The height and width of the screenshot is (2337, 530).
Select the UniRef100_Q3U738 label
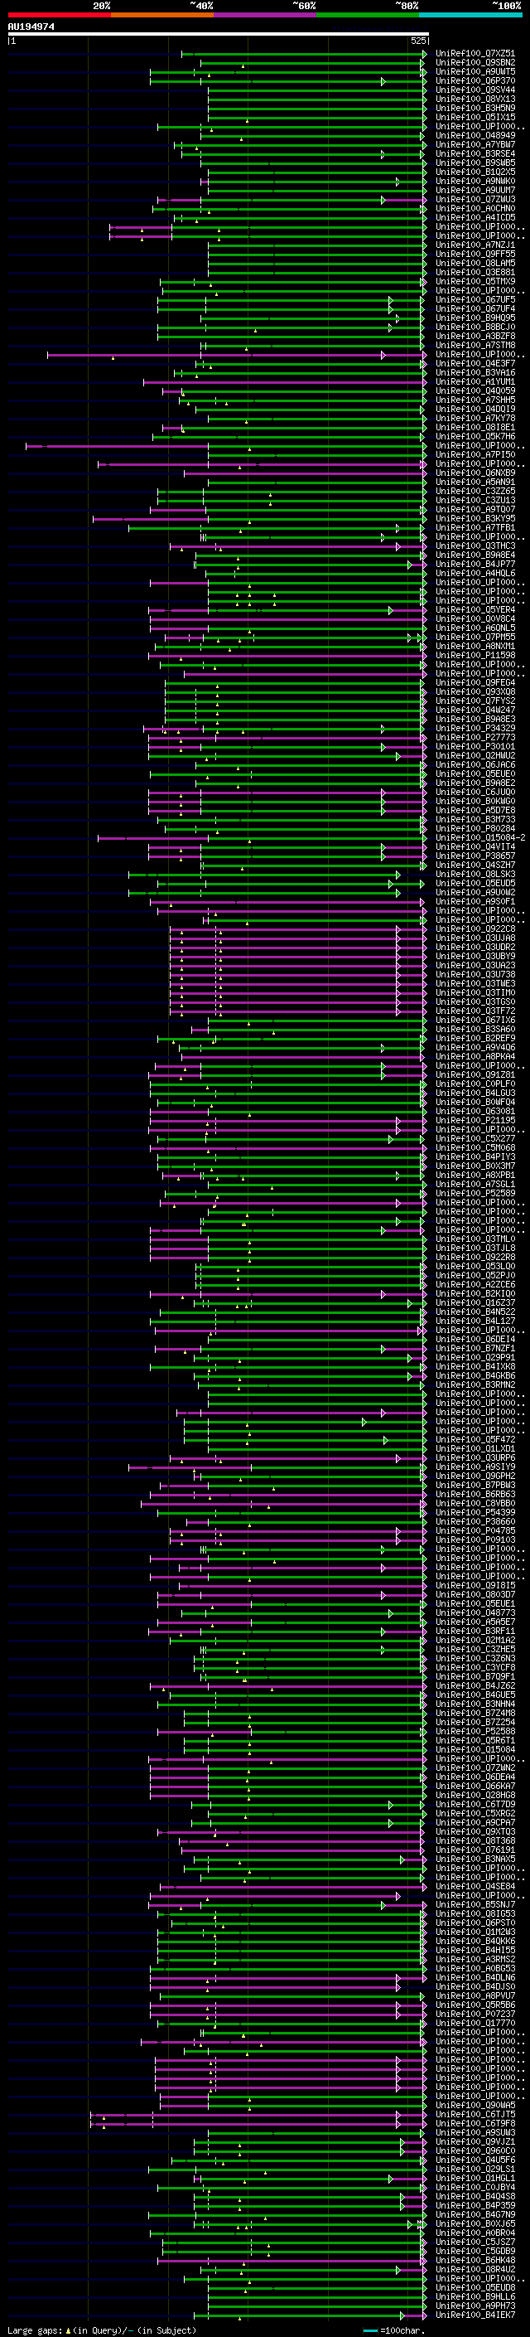click(475, 974)
